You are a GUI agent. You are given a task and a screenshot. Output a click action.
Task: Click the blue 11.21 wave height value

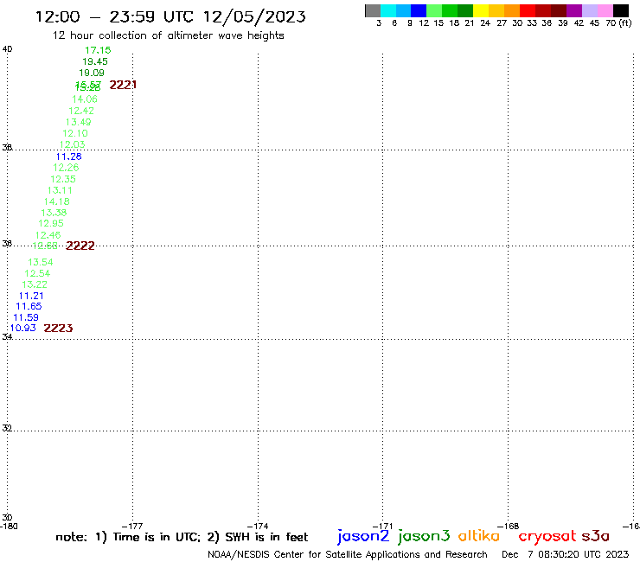click(31, 296)
